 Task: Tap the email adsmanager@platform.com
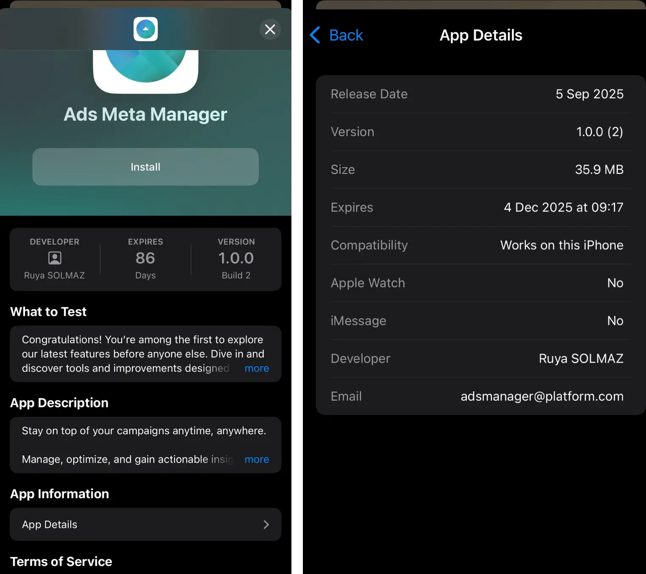pyautogui.click(x=542, y=396)
